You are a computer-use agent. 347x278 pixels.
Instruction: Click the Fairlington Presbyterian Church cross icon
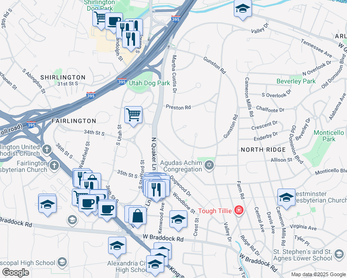tap(54, 165)
